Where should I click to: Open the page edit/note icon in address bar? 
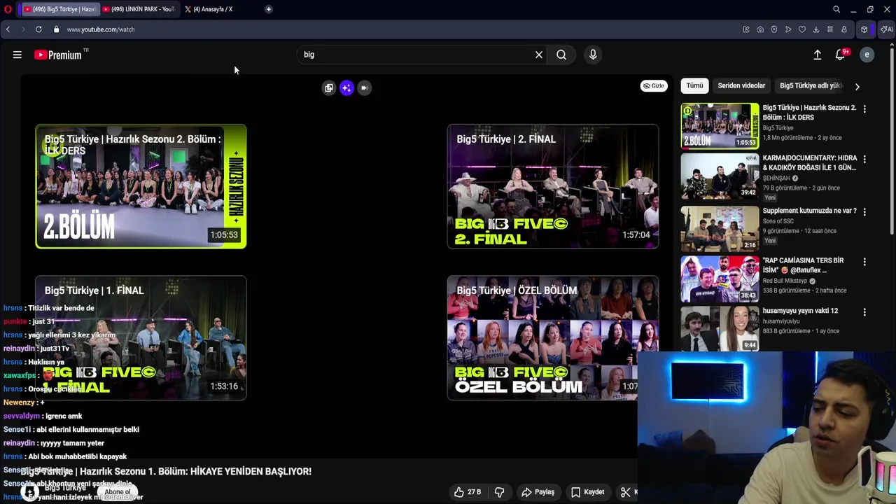pos(746,29)
